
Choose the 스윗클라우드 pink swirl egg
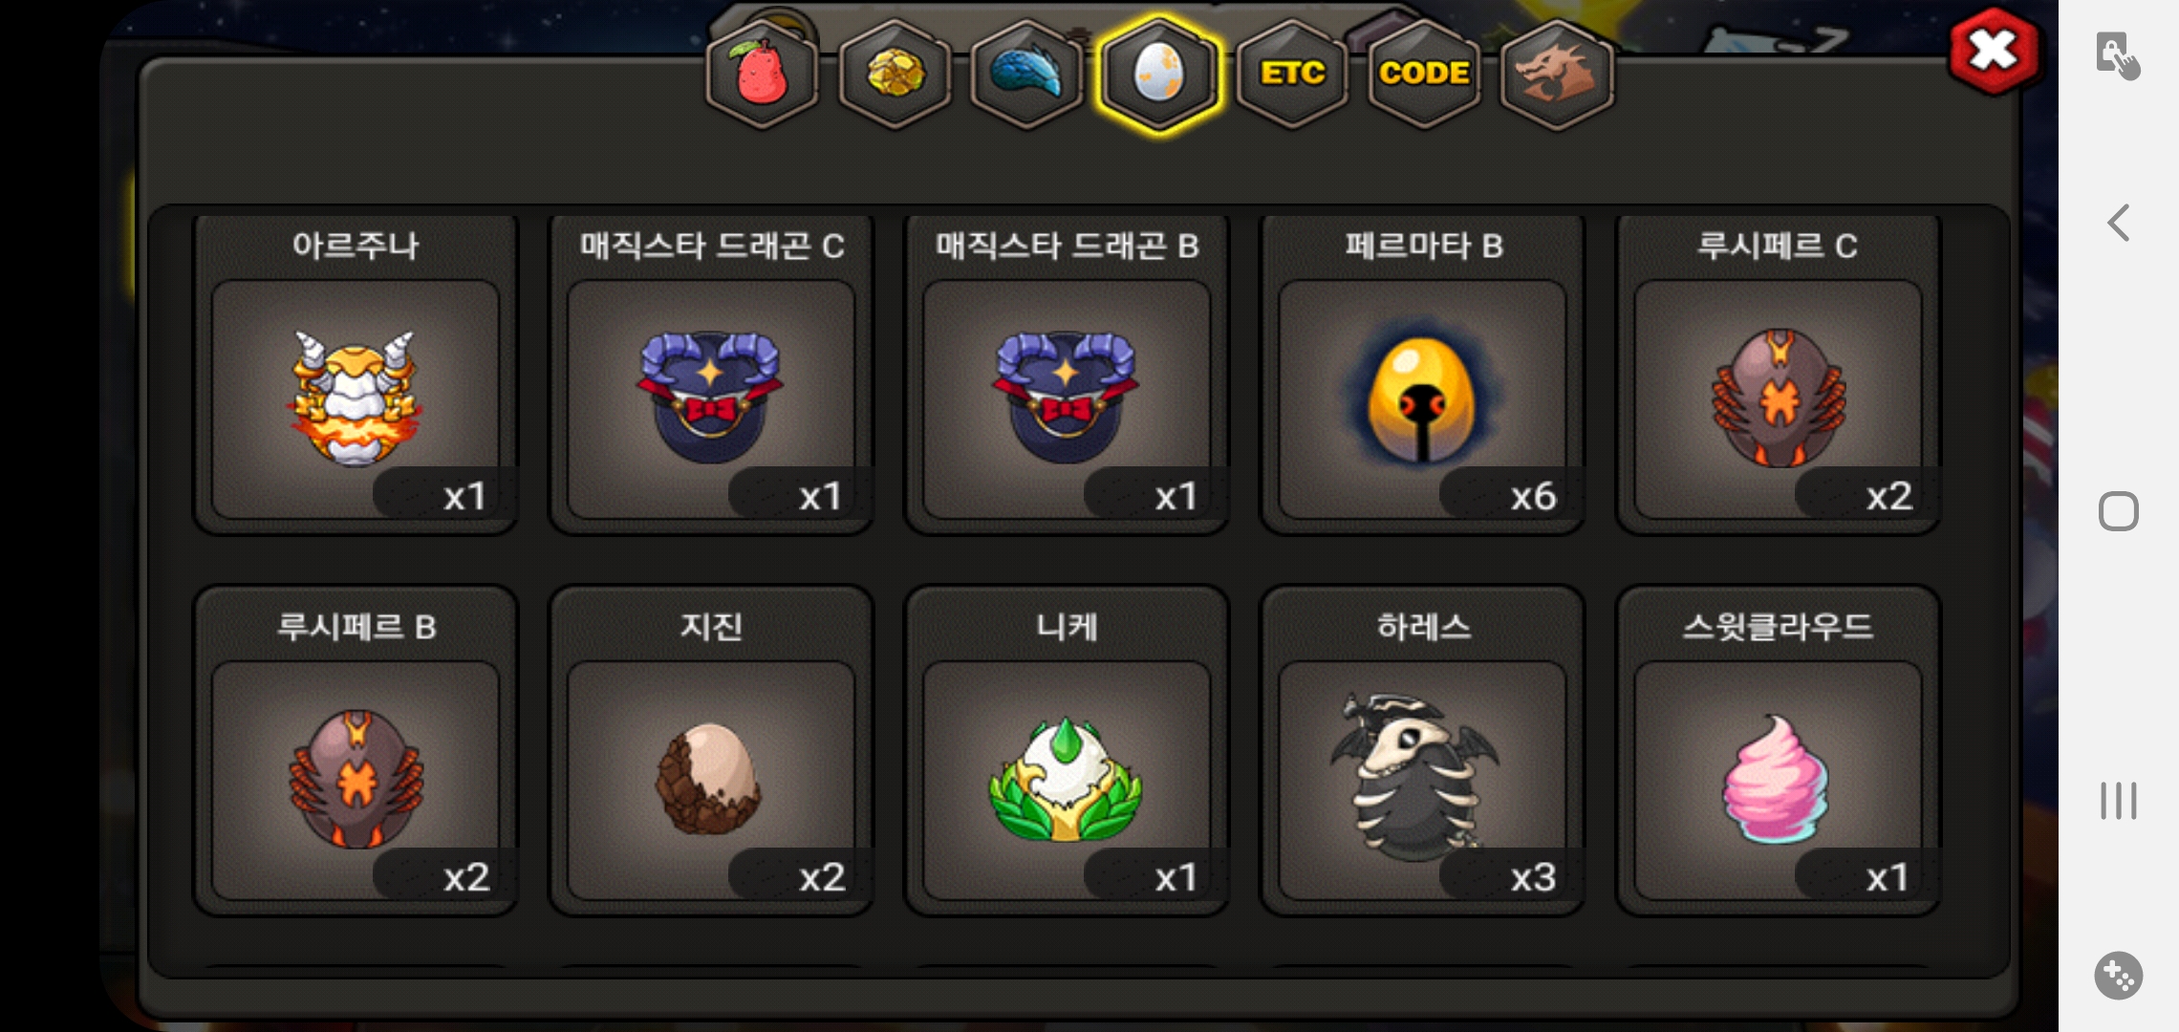point(1778,751)
